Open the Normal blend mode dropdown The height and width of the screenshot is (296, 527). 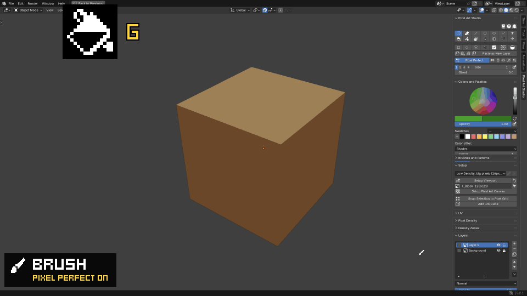coord(486,283)
